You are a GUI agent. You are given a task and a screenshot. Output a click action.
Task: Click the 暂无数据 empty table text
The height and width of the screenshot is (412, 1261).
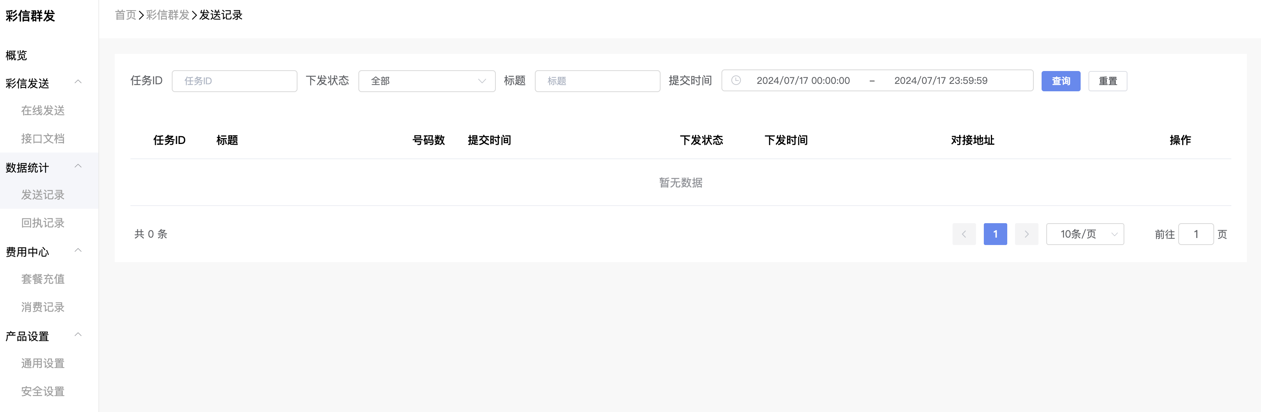(680, 183)
